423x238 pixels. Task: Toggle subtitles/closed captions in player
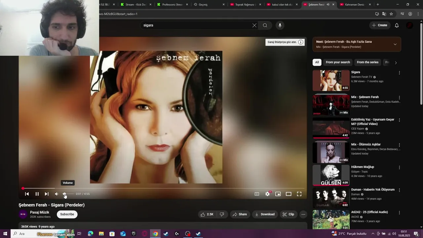[x=257, y=194]
